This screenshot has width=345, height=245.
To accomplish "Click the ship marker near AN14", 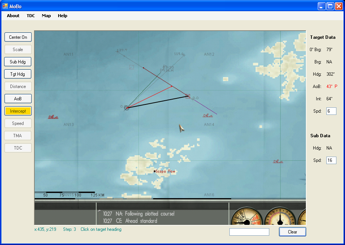I will [208, 116].
